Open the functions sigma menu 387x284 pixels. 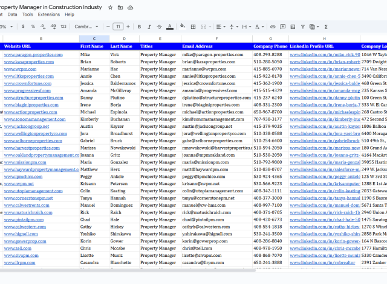point(326,27)
